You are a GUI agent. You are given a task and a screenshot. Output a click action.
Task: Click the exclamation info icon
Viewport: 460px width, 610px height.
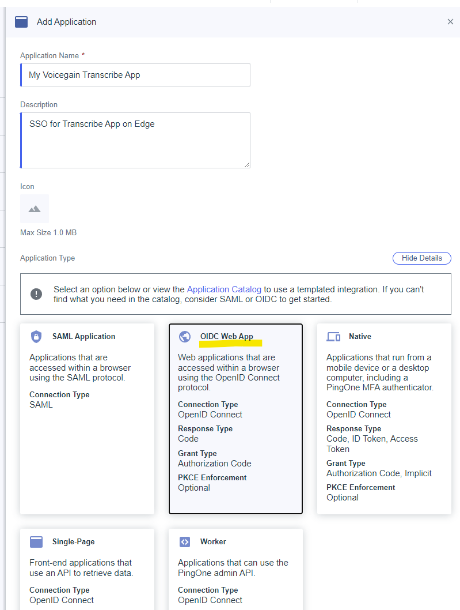[x=36, y=294]
